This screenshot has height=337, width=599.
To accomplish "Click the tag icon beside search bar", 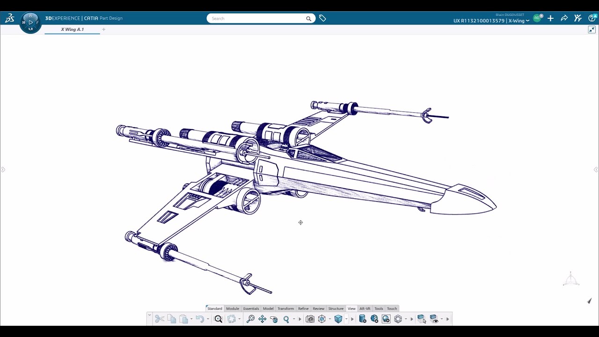I will [x=322, y=18].
